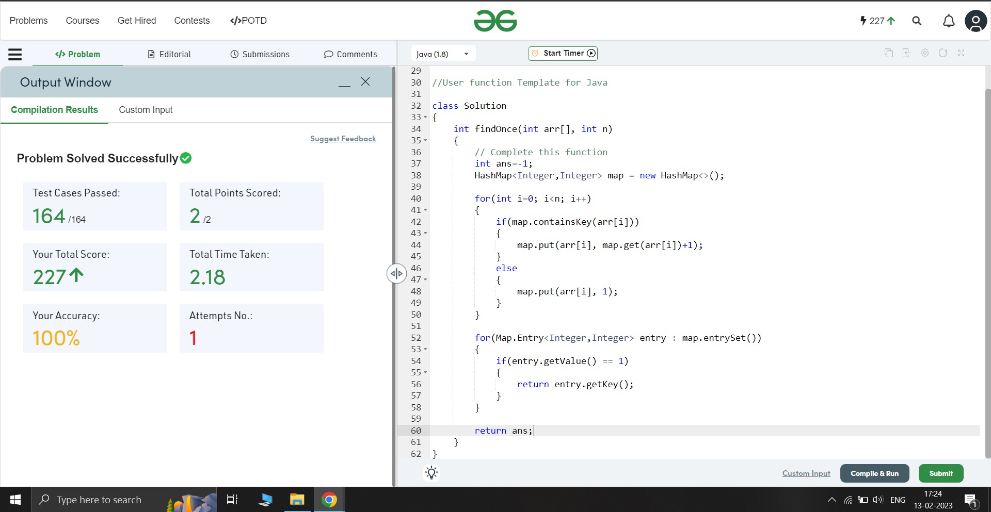
Task: Open the volume control tray icon
Action: (878, 500)
